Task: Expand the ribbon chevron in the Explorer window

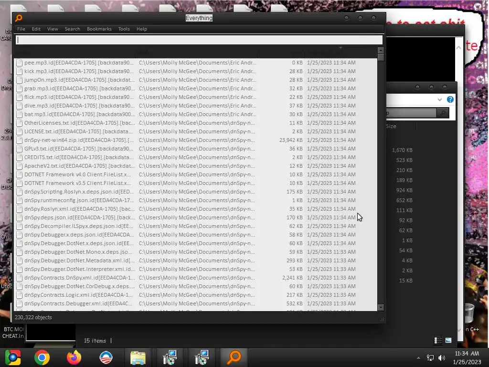Action: click(x=440, y=99)
